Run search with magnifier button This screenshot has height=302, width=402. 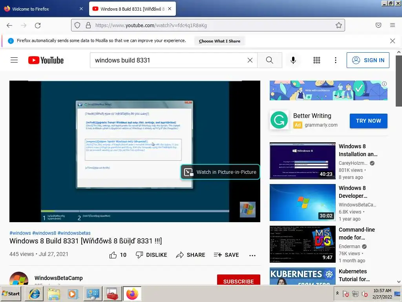click(x=269, y=60)
